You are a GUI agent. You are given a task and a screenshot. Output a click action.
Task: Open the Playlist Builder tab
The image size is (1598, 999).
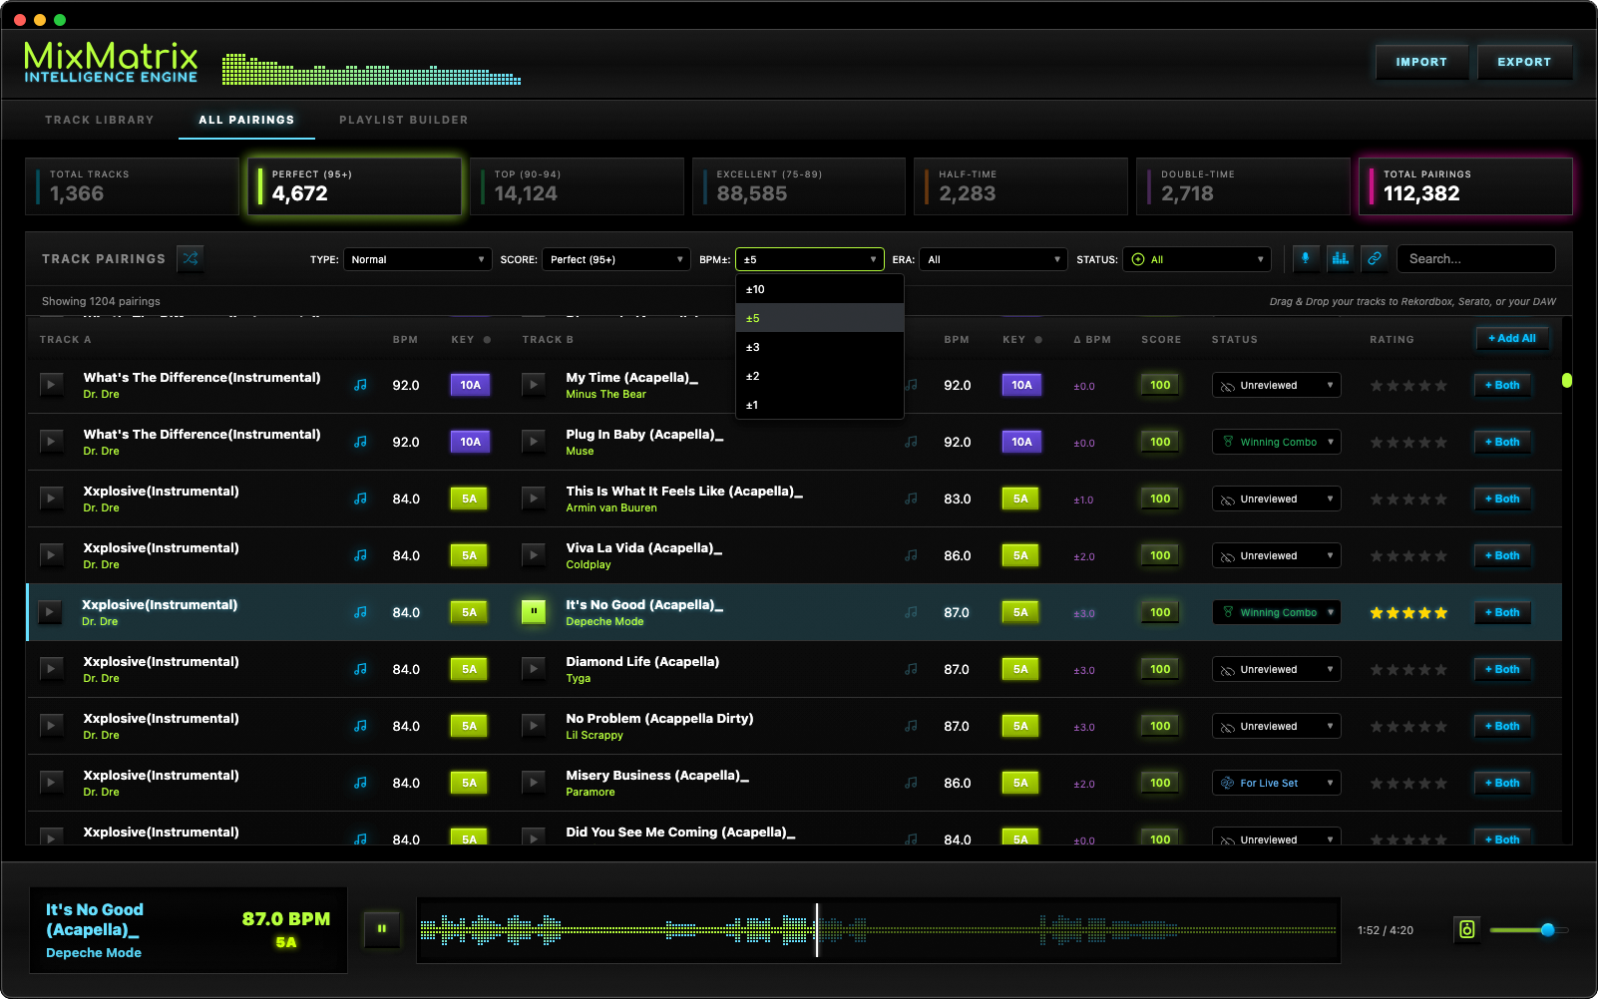tap(403, 120)
